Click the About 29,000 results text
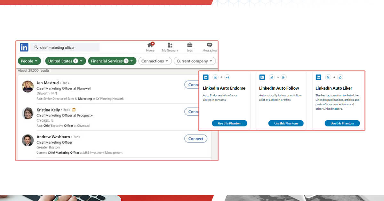Image resolution: width=384 pixels, height=201 pixels. [34, 70]
